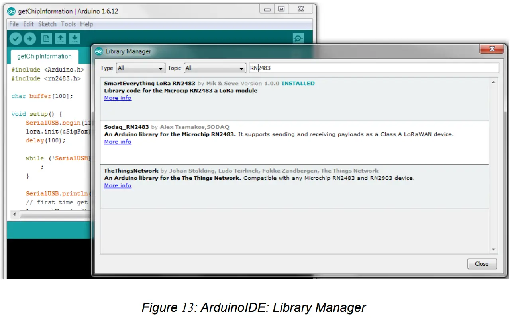Click the #include <Arduino.h> code line
The width and height of the screenshot is (512, 321).
pyautogui.click(x=48, y=70)
